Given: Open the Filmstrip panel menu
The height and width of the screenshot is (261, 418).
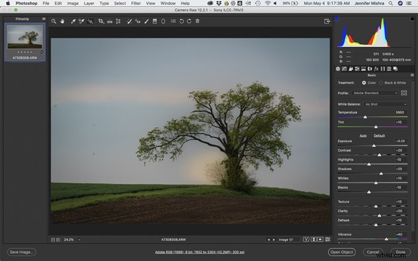Looking at the screenshot, I should pos(44,19).
